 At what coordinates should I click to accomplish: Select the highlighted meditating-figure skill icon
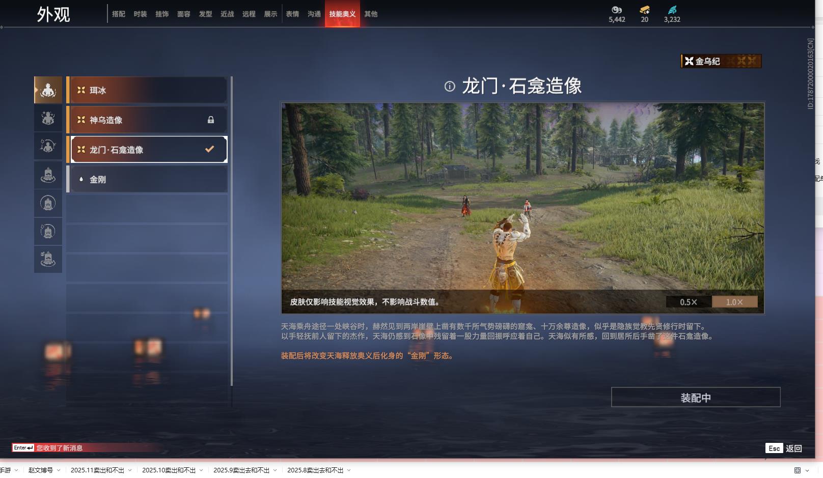tap(48, 90)
